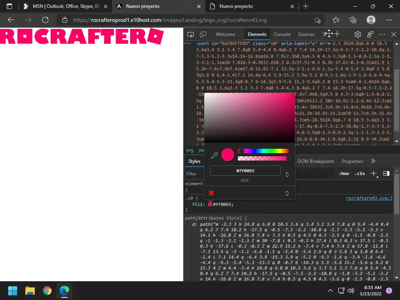
Task: Switch to the Styles tab
Action: (x=195, y=161)
